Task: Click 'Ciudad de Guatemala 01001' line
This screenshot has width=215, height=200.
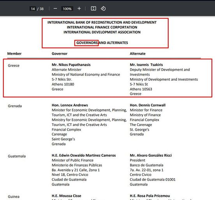Action: pos(153,180)
